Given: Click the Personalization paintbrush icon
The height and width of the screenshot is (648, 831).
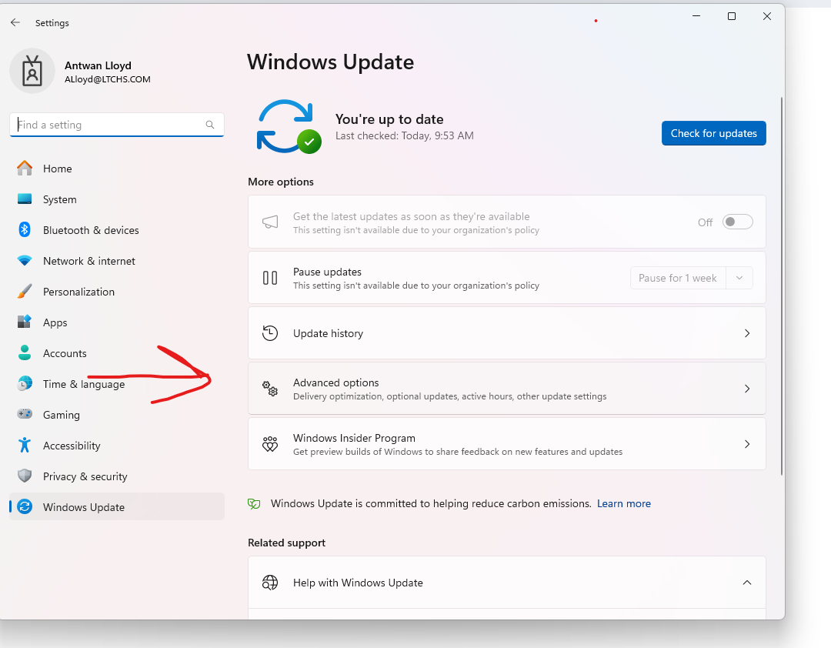Looking at the screenshot, I should tap(25, 291).
